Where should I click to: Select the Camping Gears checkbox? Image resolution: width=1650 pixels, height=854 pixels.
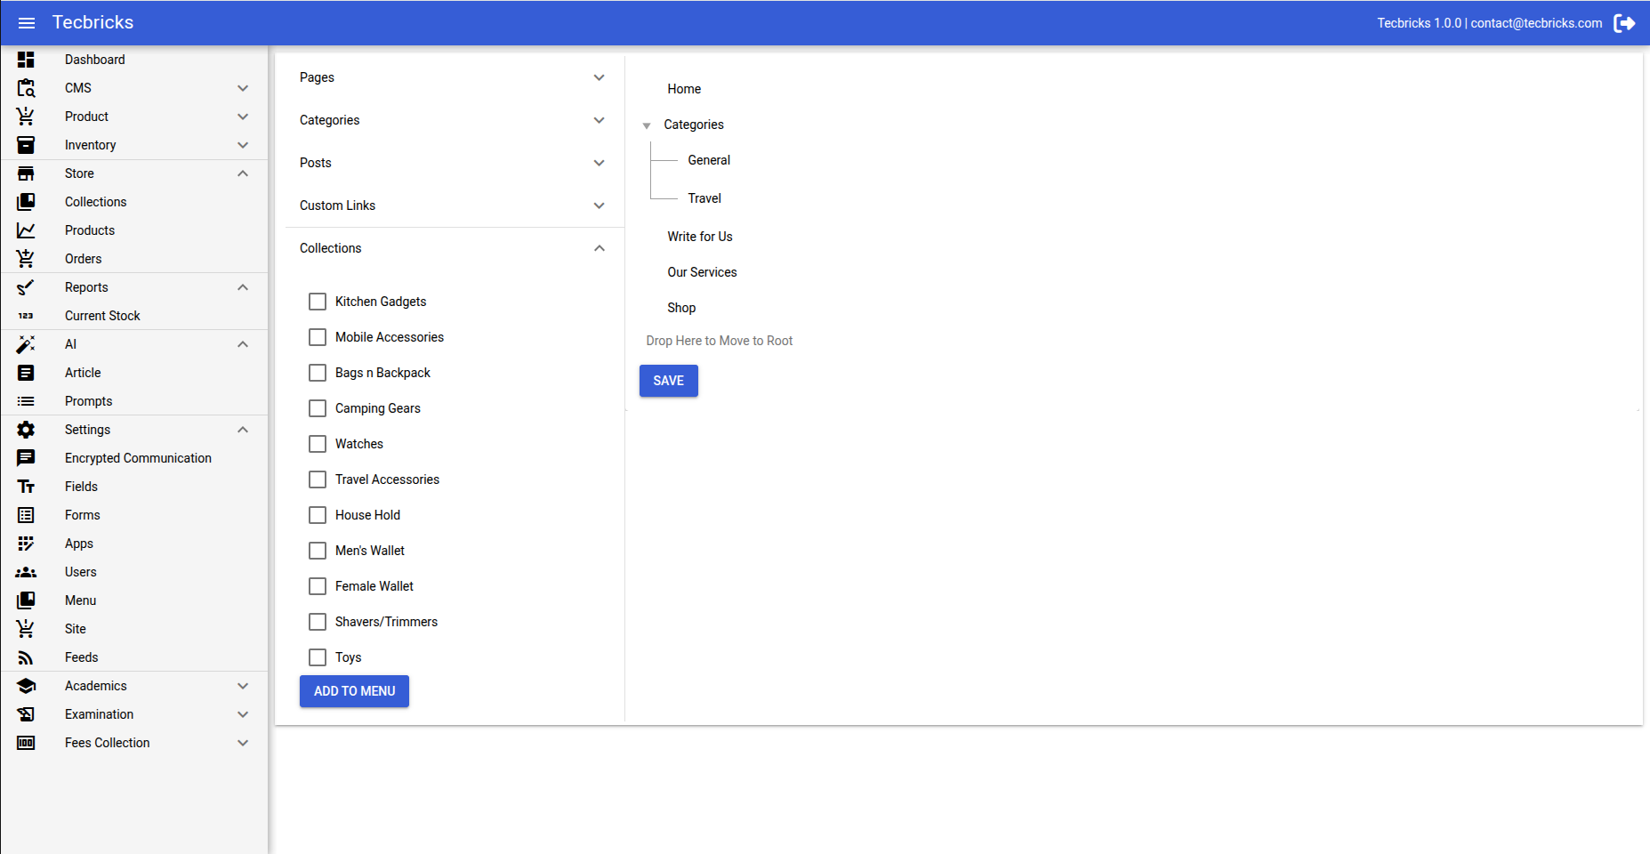point(318,408)
